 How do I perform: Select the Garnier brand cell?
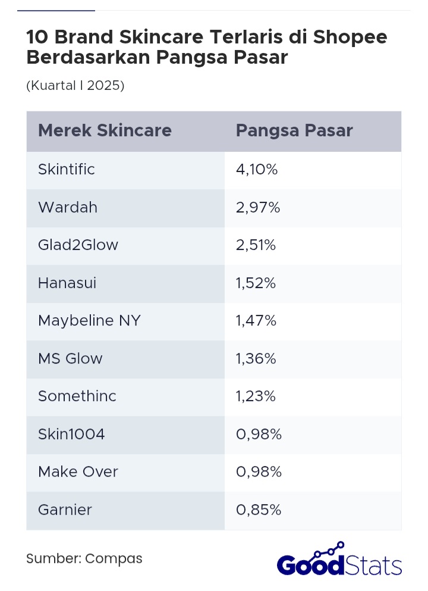65,509
